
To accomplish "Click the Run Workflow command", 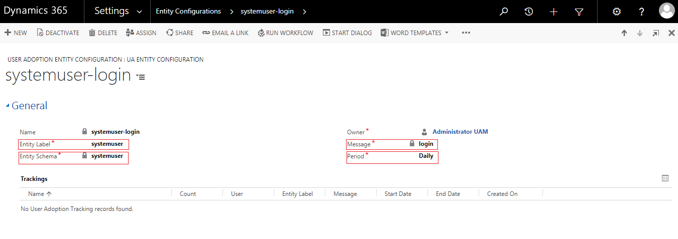I will [x=285, y=33].
